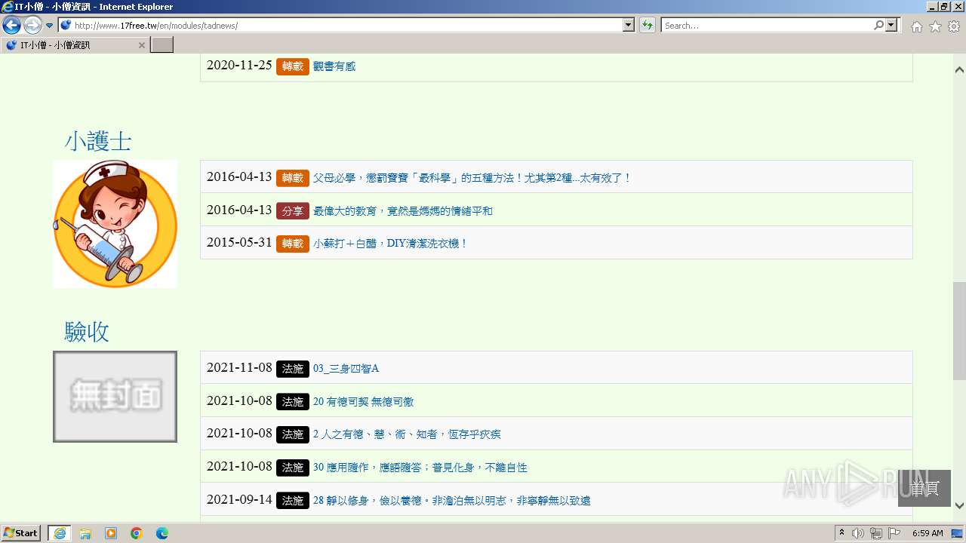The height and width of the screenshot is (543, 966).
Task: Open a new blank tab
Action: coord(162,45)
